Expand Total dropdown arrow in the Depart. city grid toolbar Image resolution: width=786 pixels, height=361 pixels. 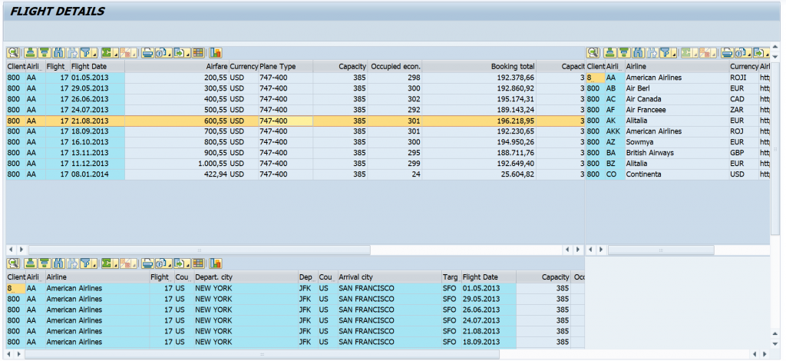coord(115,263)
